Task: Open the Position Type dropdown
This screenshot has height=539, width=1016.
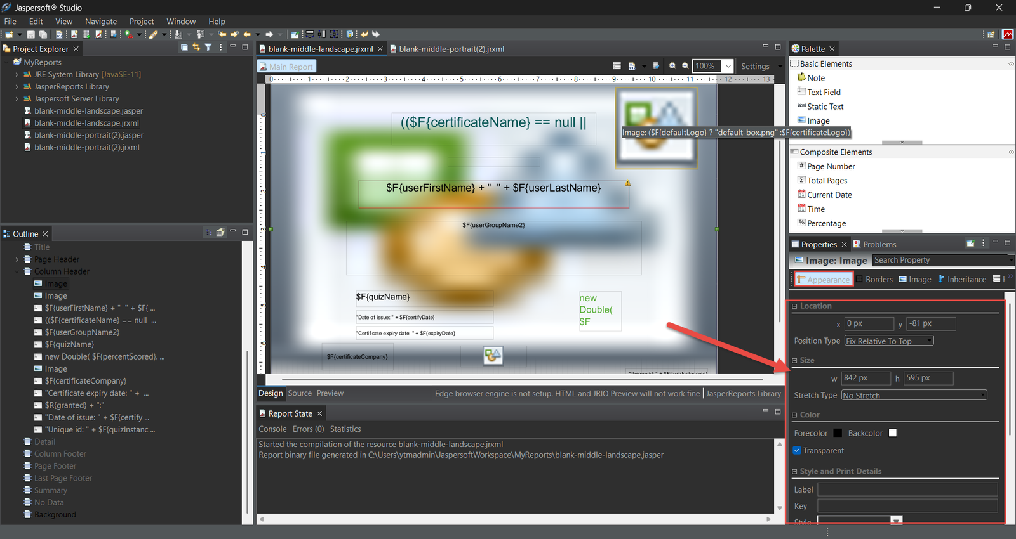Action: pyautogui.click(x=888, y=341)
